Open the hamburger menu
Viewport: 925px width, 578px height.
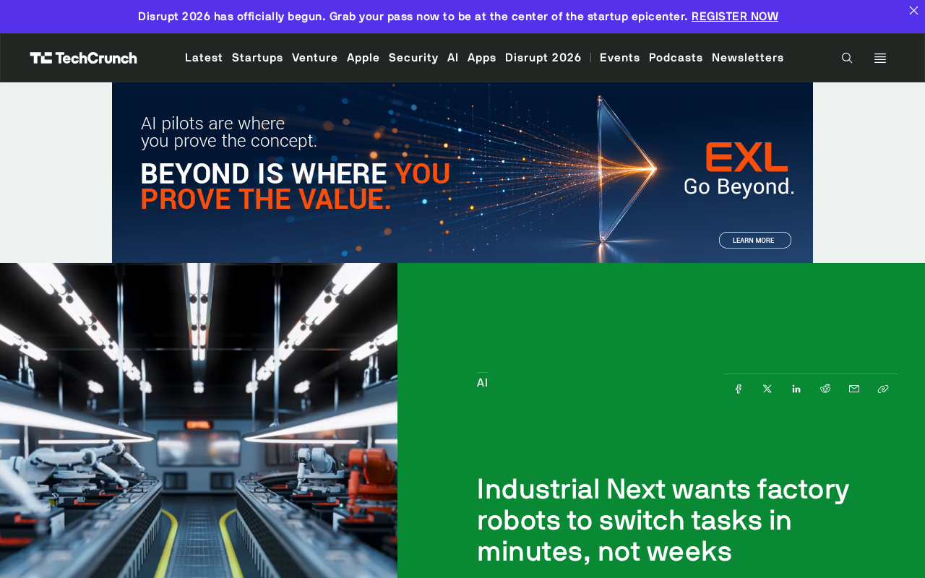pos(880,58)
